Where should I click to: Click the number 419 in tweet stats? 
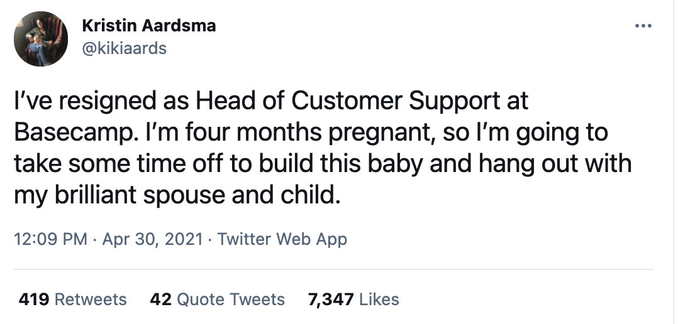pos(34,300)
